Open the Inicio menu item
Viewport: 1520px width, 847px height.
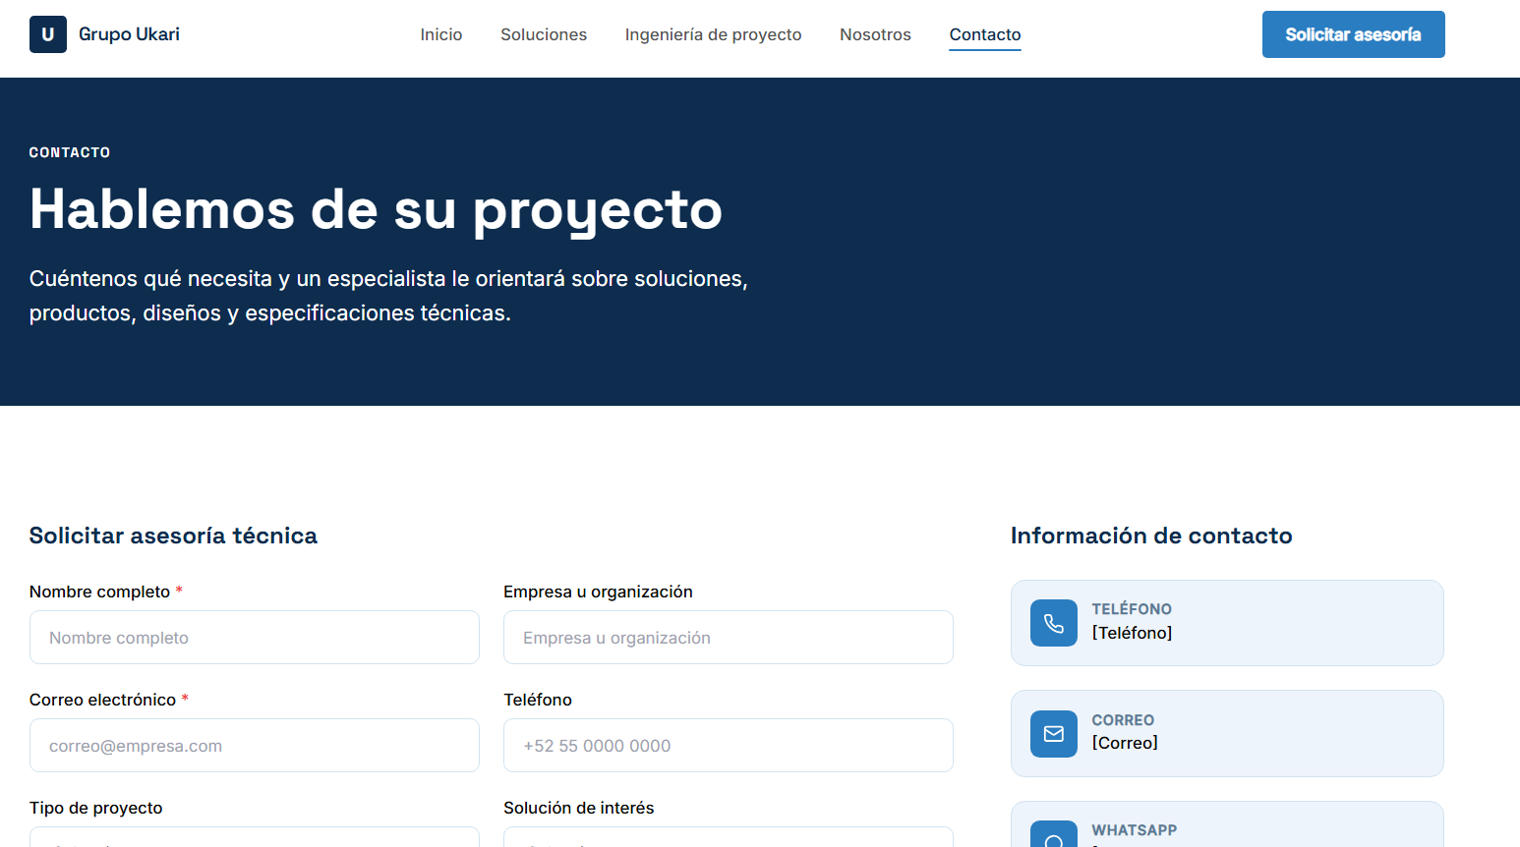tap(441, 34)
